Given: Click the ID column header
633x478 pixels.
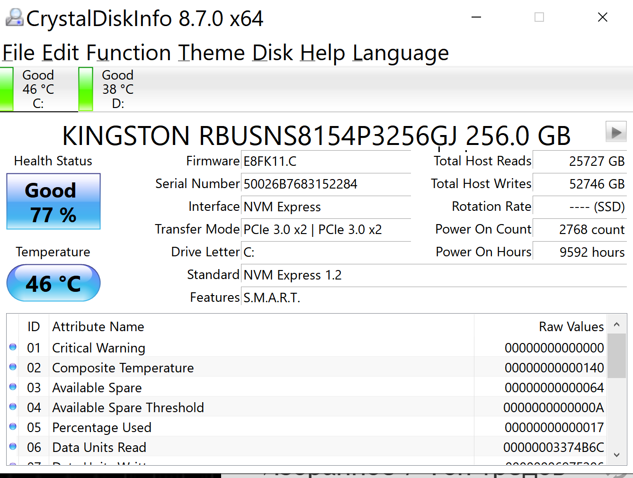Looking at the screenshot, I should tap(34, 326).
